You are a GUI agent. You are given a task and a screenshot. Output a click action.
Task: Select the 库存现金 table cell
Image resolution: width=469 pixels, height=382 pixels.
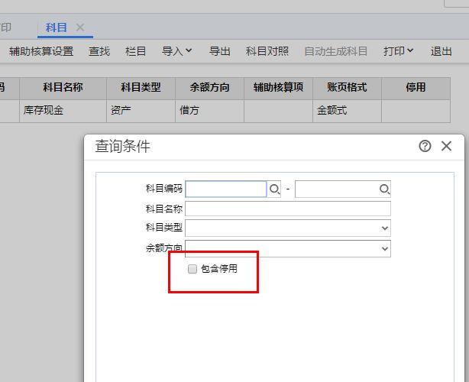pos(63,111)
